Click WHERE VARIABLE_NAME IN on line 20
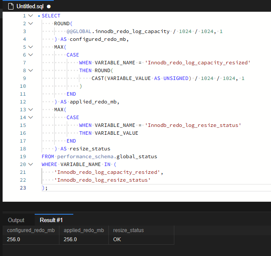The image size is (271, 256). [x=76, y=164]
